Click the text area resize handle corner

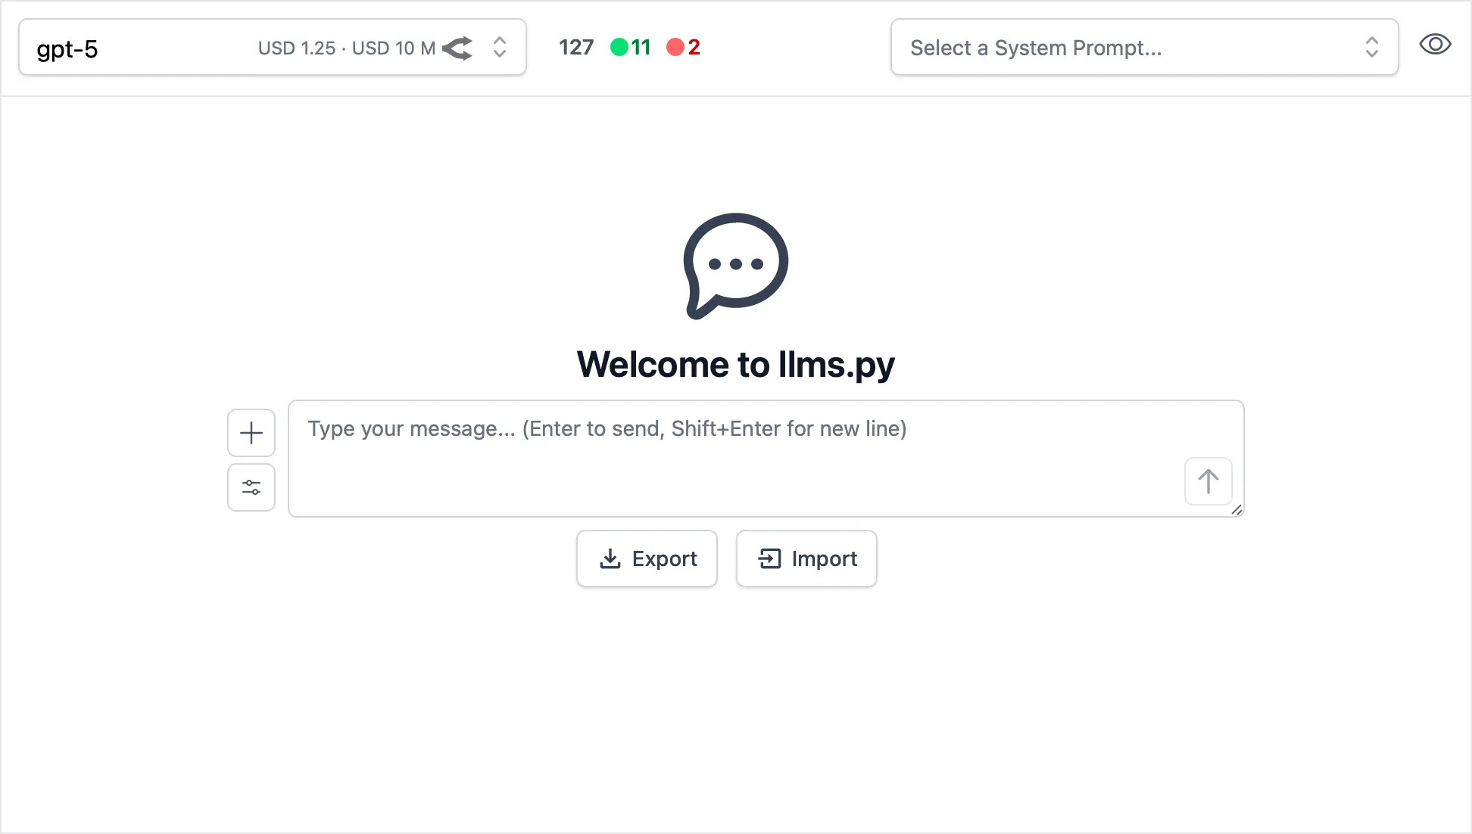click(x=1237, y=509)
